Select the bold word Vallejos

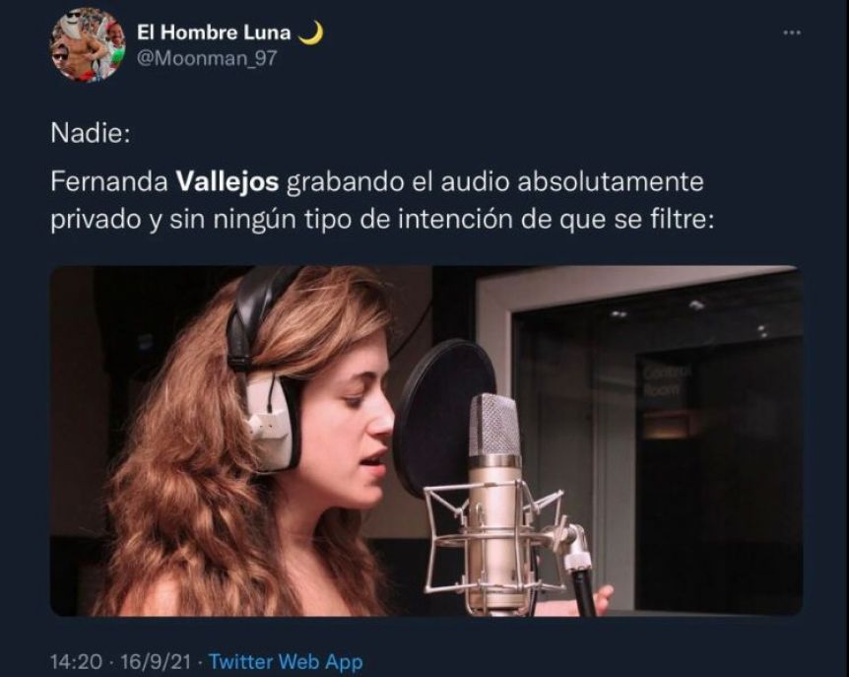point(228,182)
